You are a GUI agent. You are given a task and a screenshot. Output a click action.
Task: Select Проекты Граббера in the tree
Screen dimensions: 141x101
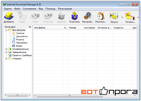[x=22, y=55]
